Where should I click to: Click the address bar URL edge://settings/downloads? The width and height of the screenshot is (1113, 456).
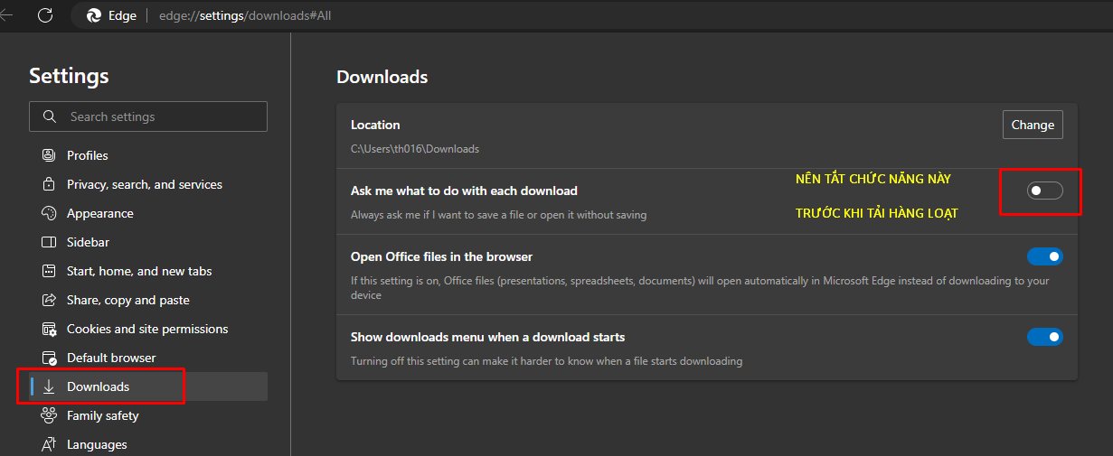pyautogui.click(x=246, y=15)
